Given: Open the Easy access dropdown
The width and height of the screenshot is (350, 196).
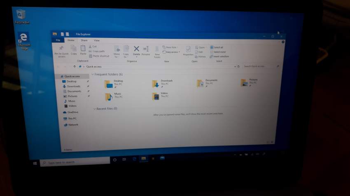Looking at the screenshot, I should (x=171, y=52).
